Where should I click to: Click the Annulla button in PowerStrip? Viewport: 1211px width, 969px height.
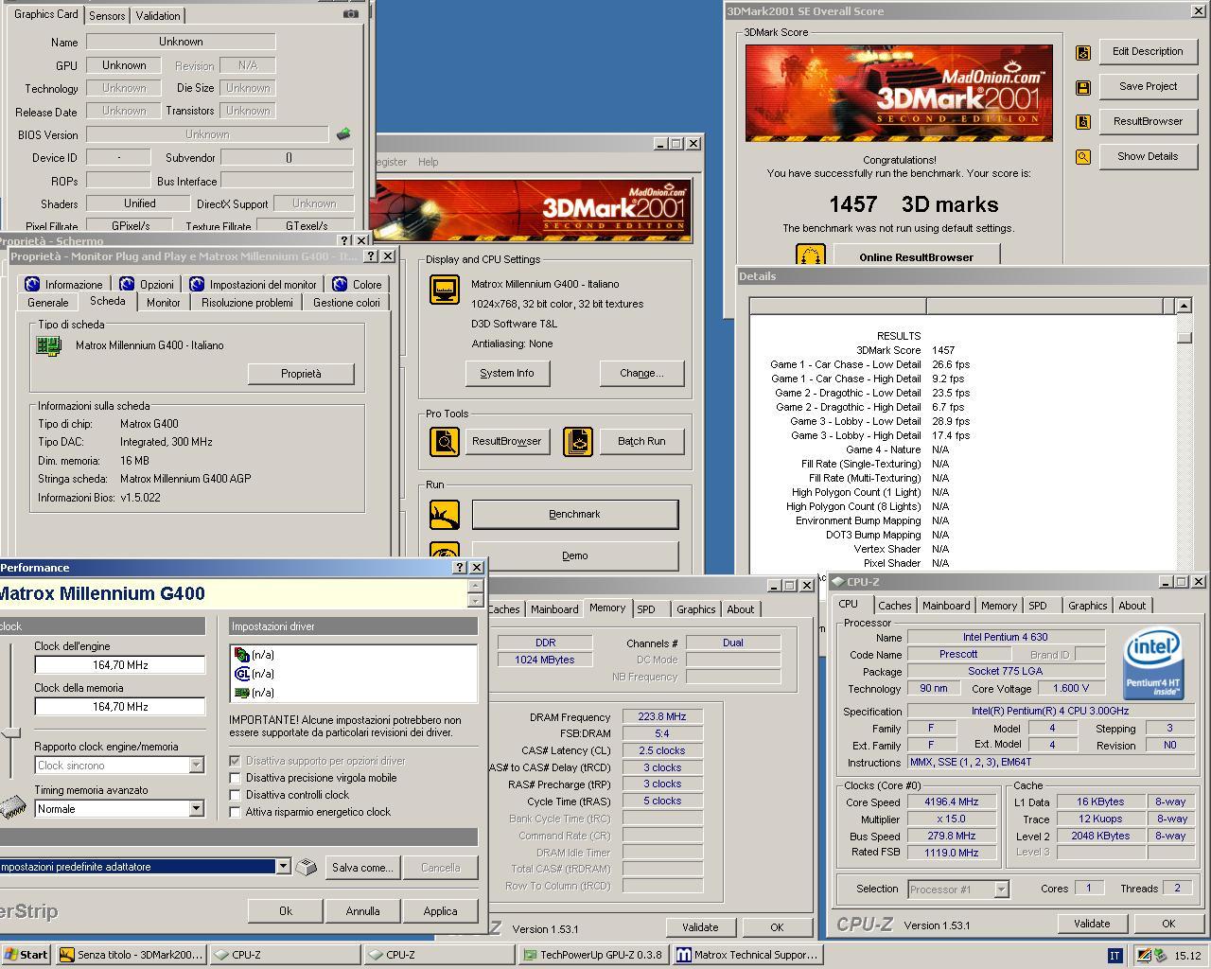[x=362, y=911]
